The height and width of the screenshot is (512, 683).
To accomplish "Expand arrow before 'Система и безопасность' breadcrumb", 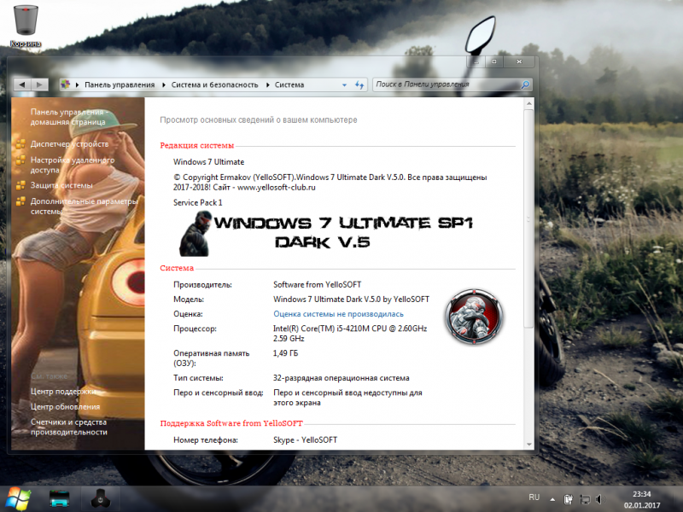I will click(x=164, y=84).
